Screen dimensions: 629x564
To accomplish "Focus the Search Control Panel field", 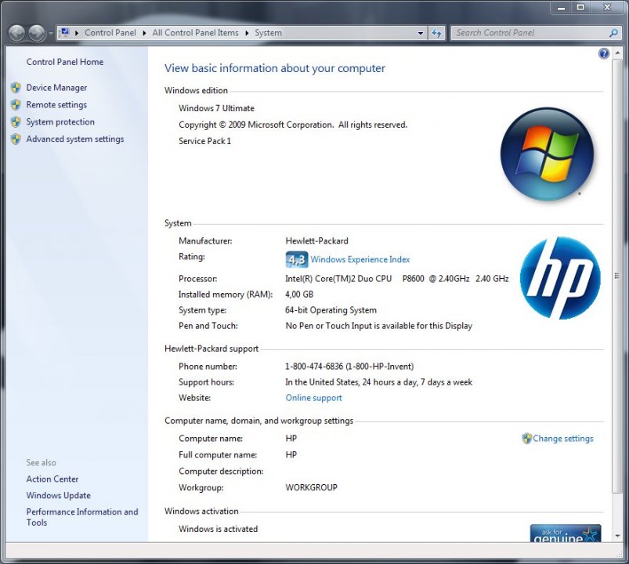I will click(530, 33).
